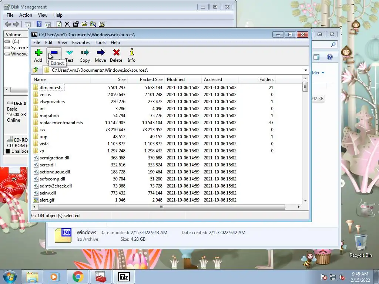The height and width of the screenshot is (284, 379).
Task: Open the File menu in Disk Management
Action: pyautogui.click(x=10, y=15)
